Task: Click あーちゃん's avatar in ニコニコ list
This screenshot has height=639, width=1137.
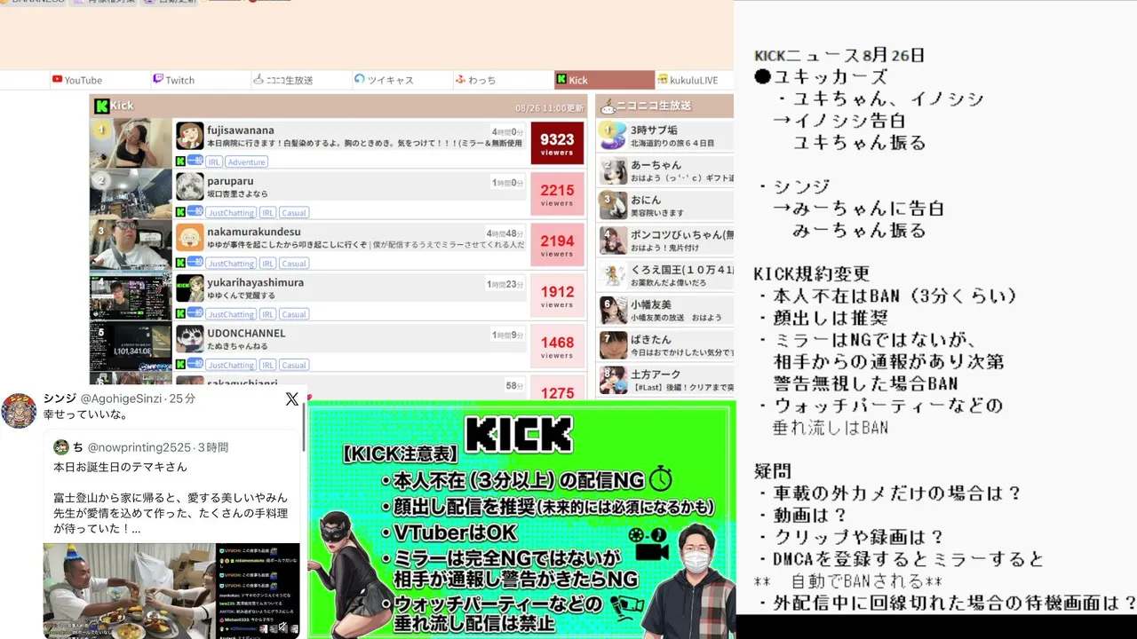Action: [x=614, y=170]
